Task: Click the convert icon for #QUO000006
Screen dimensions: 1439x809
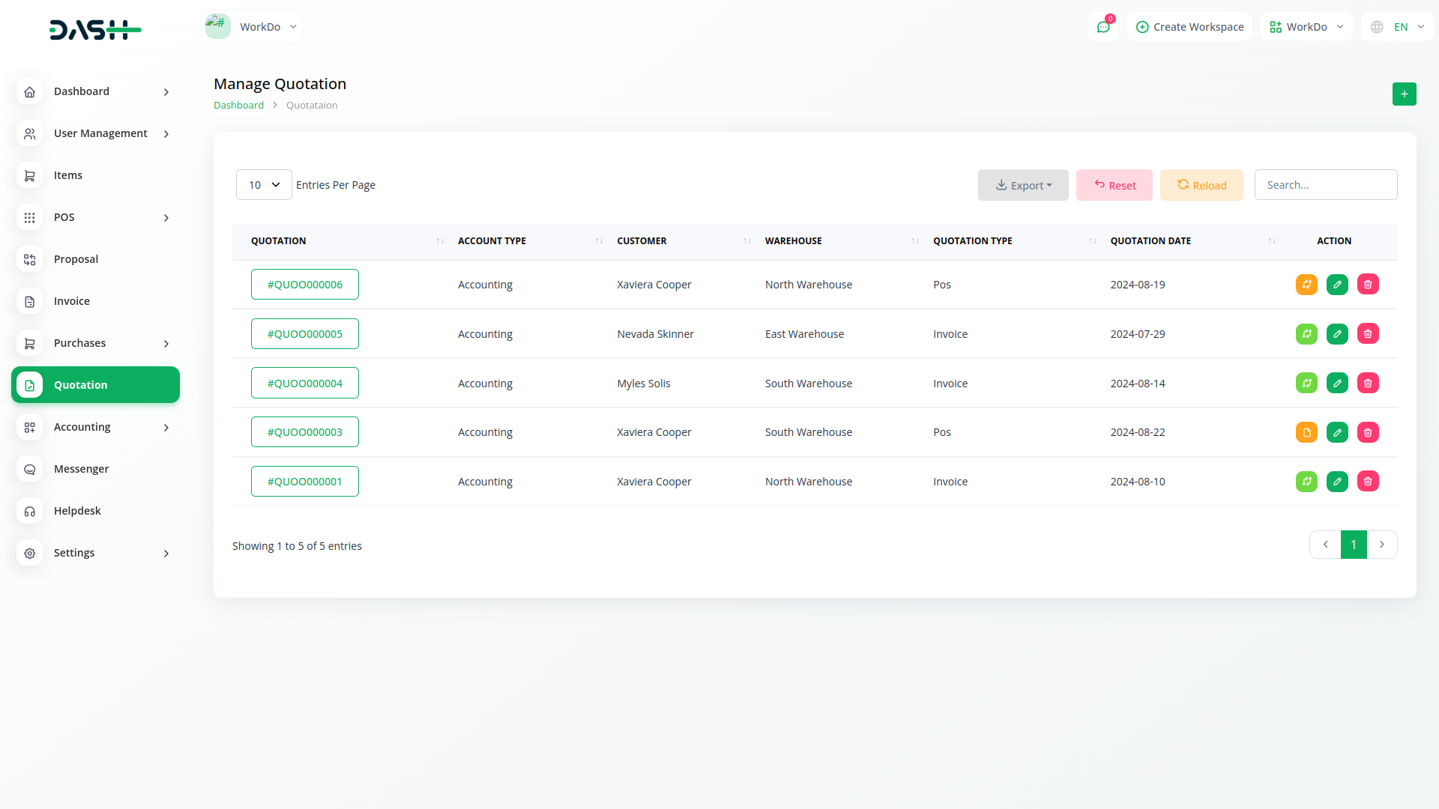Action: [1306, 285]
